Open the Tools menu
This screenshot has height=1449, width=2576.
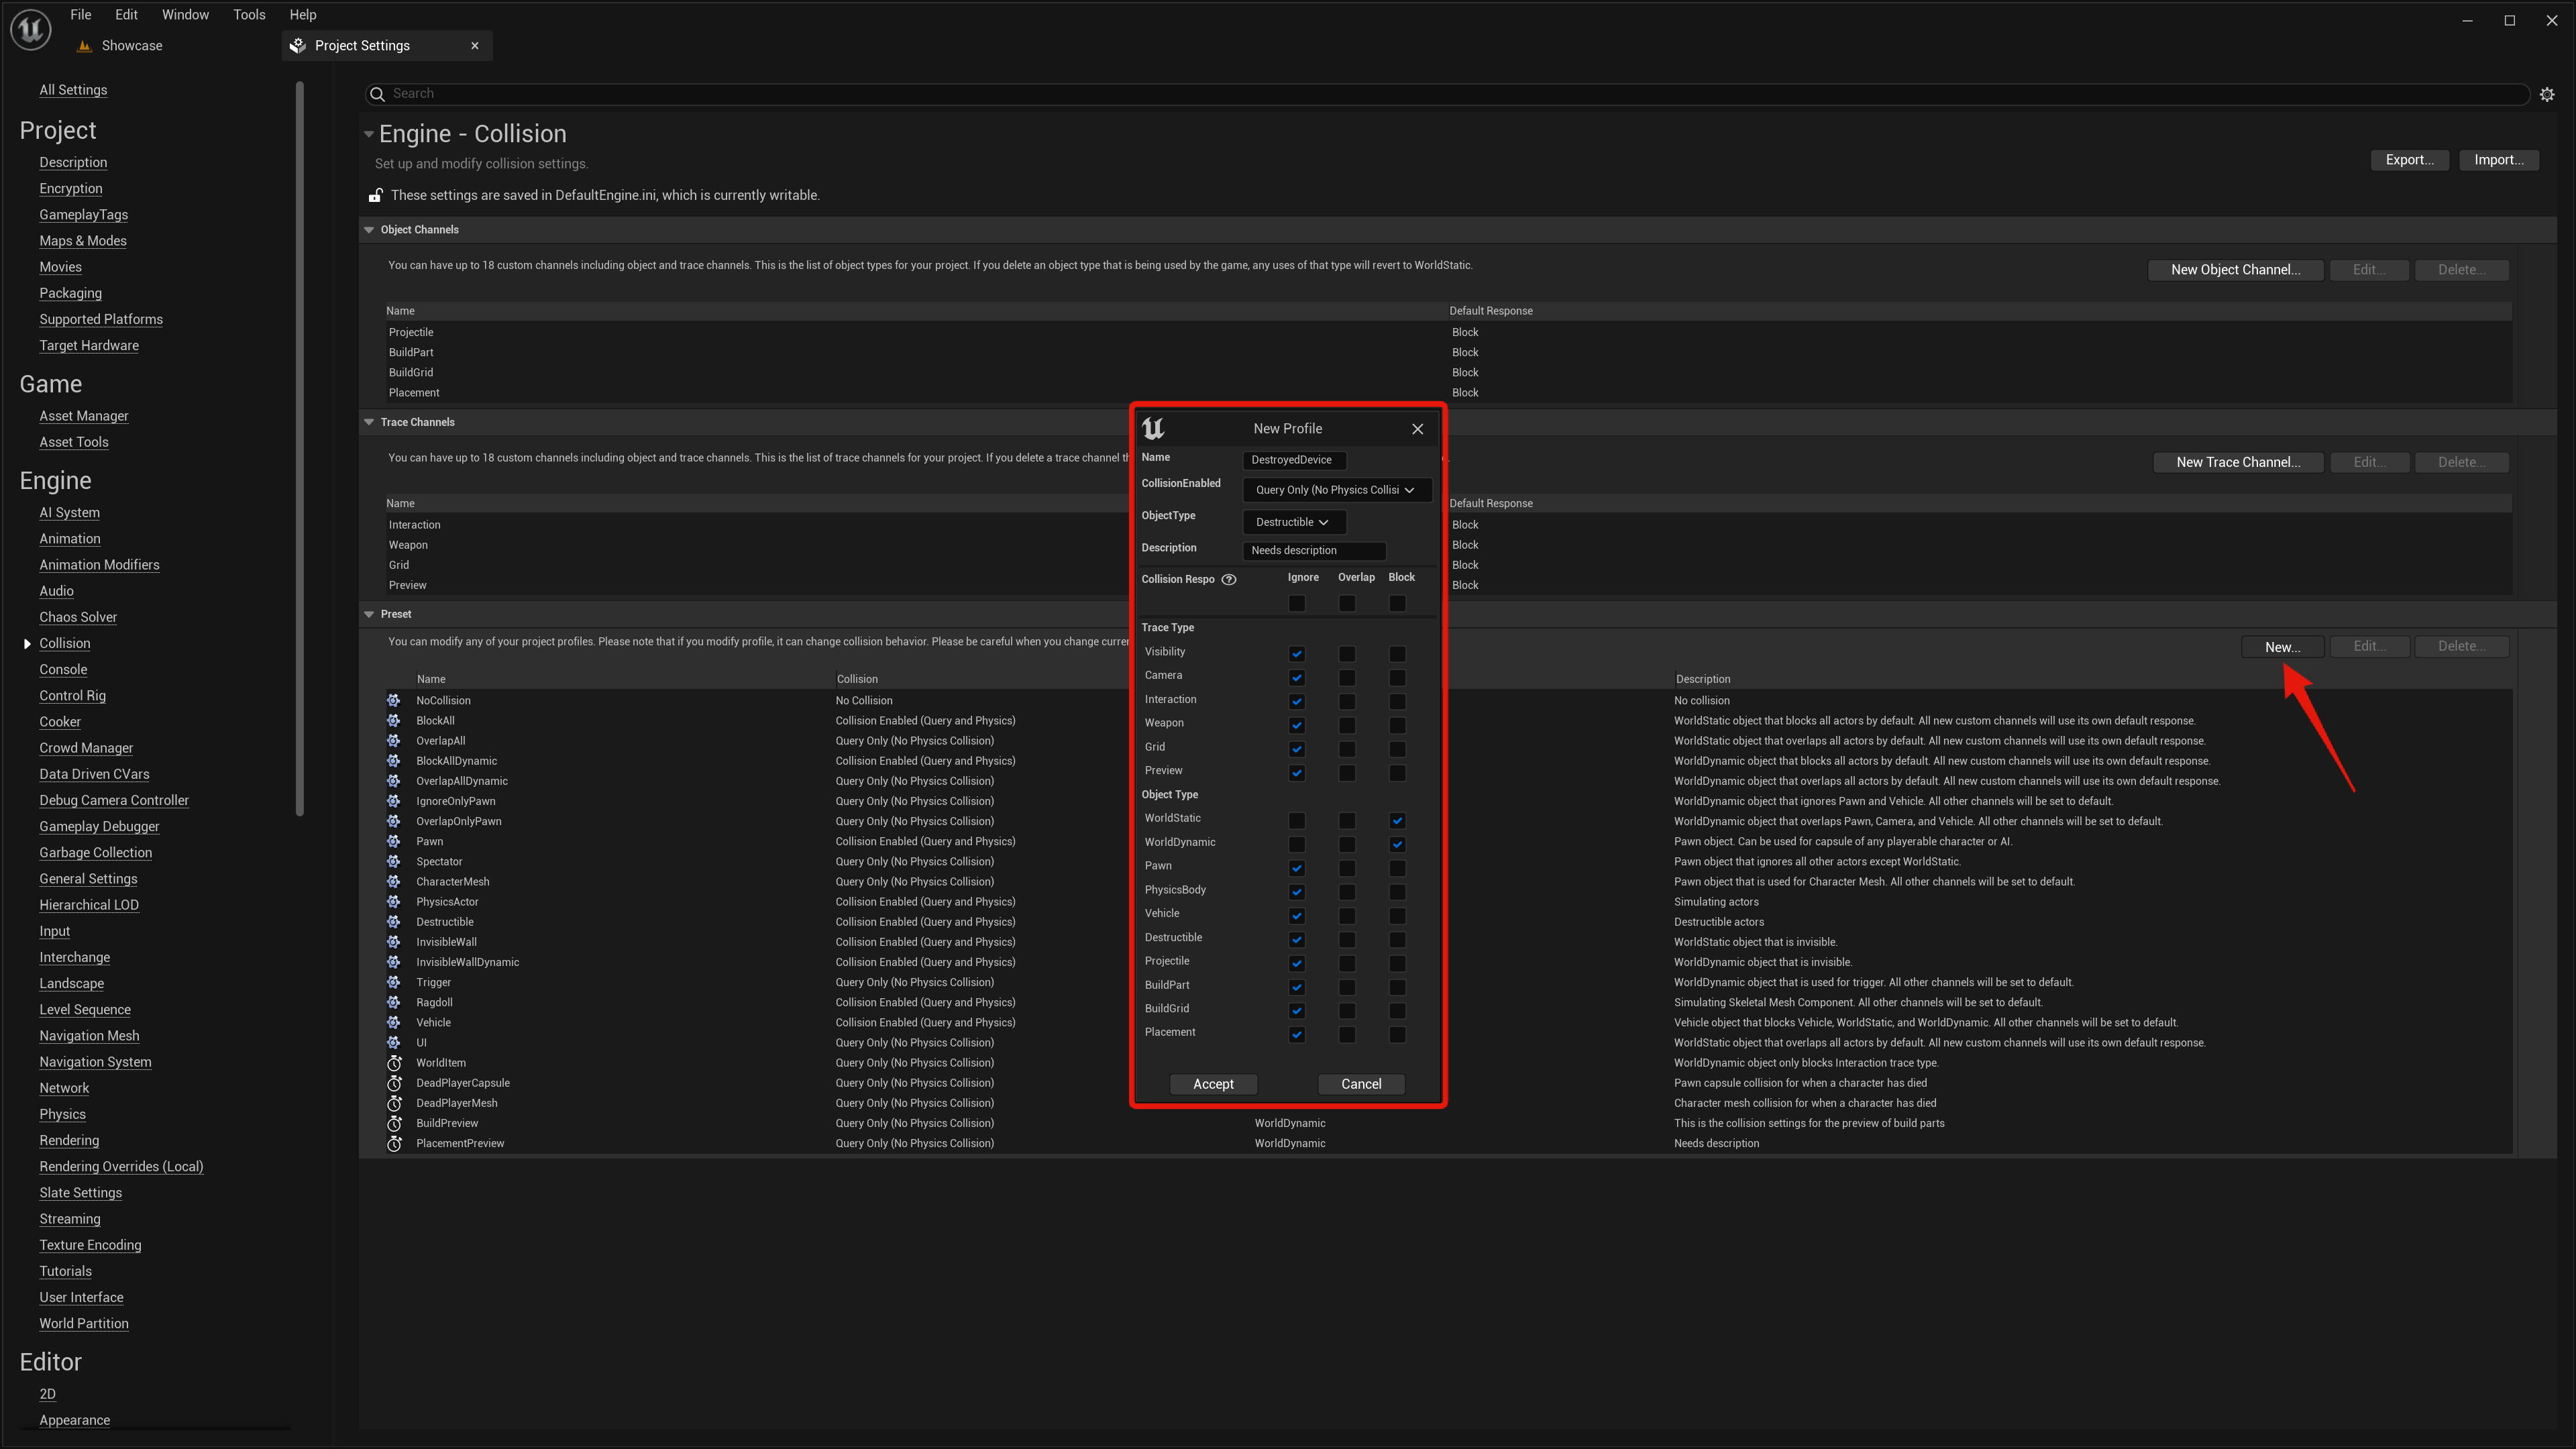249,15
